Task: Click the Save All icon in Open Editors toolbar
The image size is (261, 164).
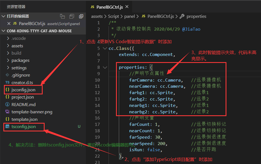Action: point(72,16)
